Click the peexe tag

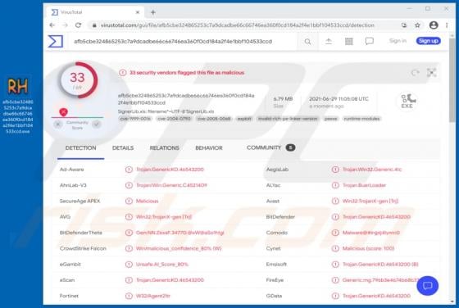(331, 119)
